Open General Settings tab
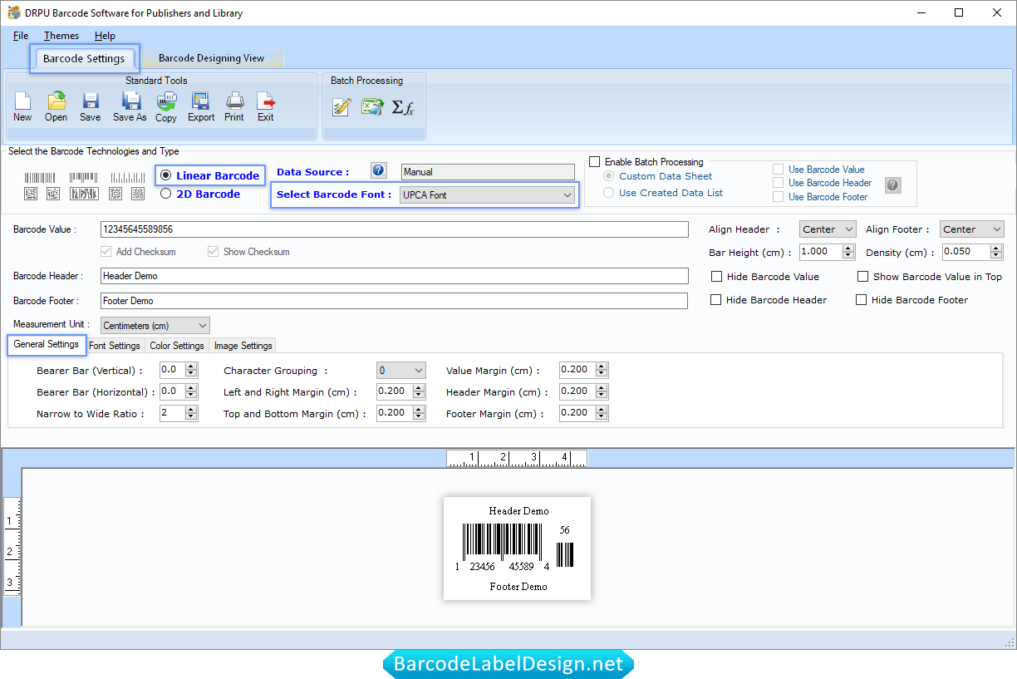 click(x=47, y=344)
